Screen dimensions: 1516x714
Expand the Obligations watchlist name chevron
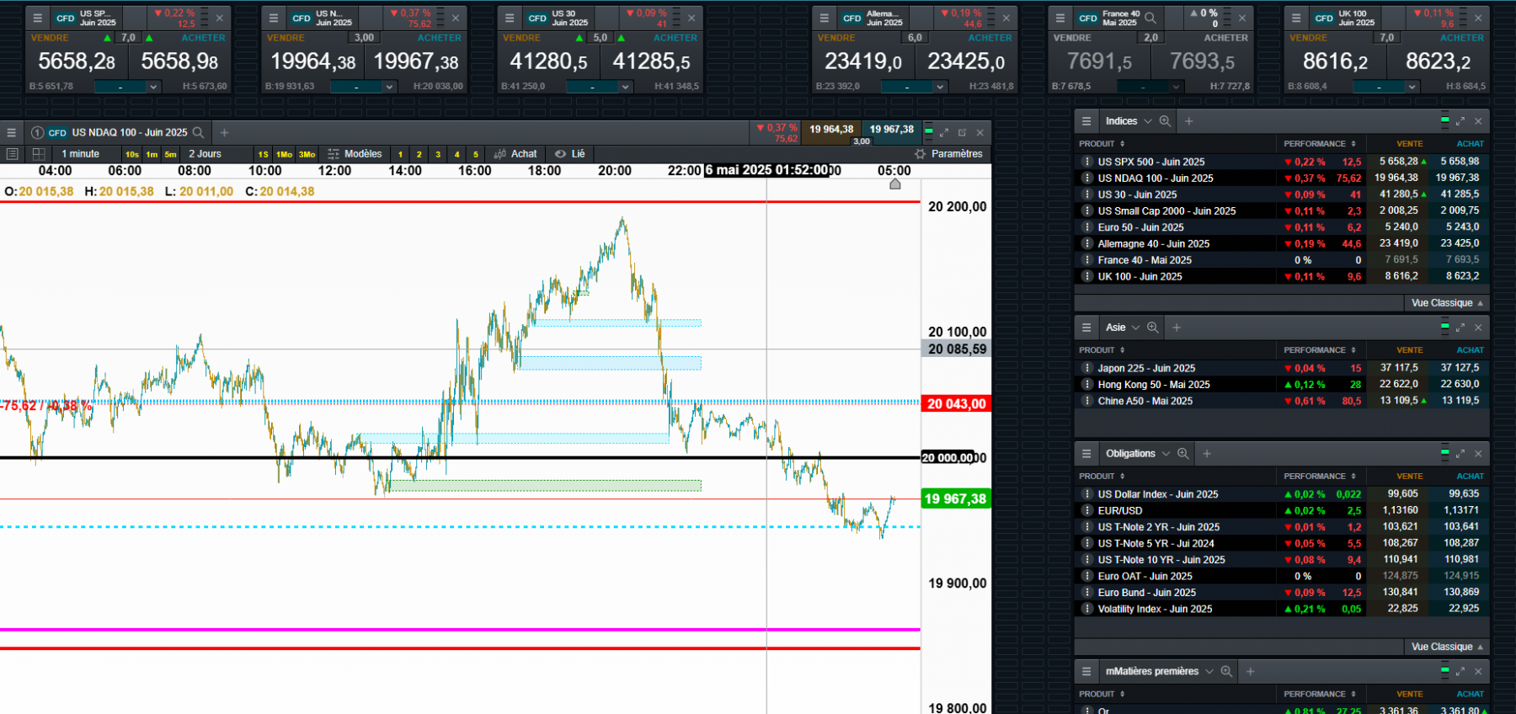click(x=1166, y=453)
